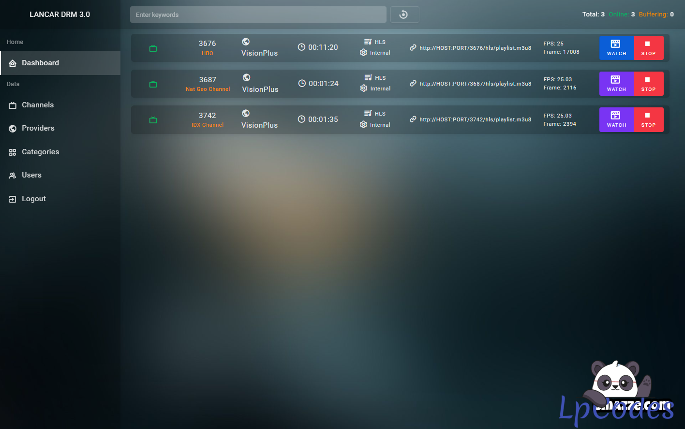Click the globe icon on channel 3742 row
The height and width of the screenshot is (429, 685).
(246, 113)
